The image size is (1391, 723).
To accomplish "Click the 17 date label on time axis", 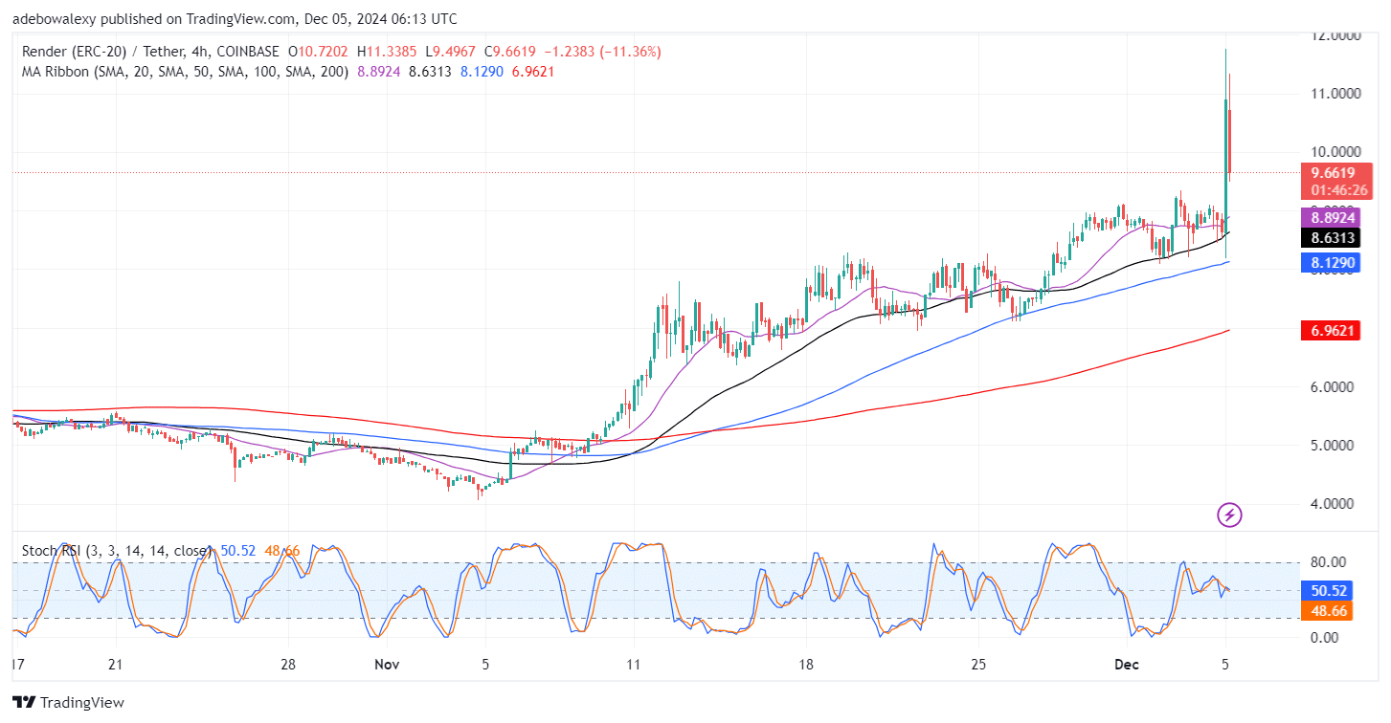I will (16, 664).
